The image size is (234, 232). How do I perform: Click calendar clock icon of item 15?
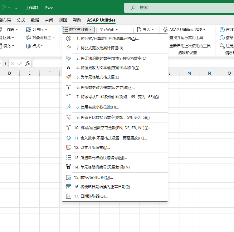(69, 177)
